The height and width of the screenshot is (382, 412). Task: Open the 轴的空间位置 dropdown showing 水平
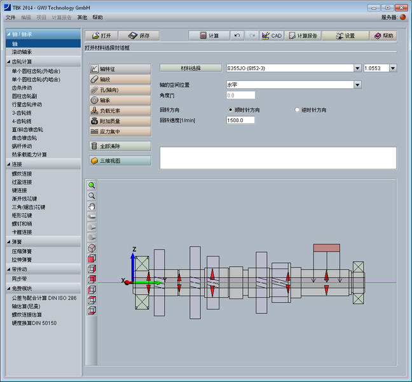point(357,84)
